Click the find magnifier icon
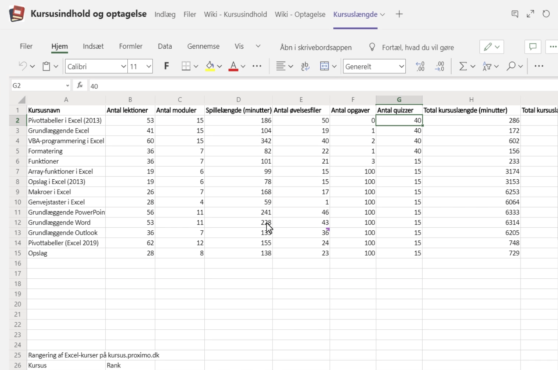 click(x=511, y=66)
